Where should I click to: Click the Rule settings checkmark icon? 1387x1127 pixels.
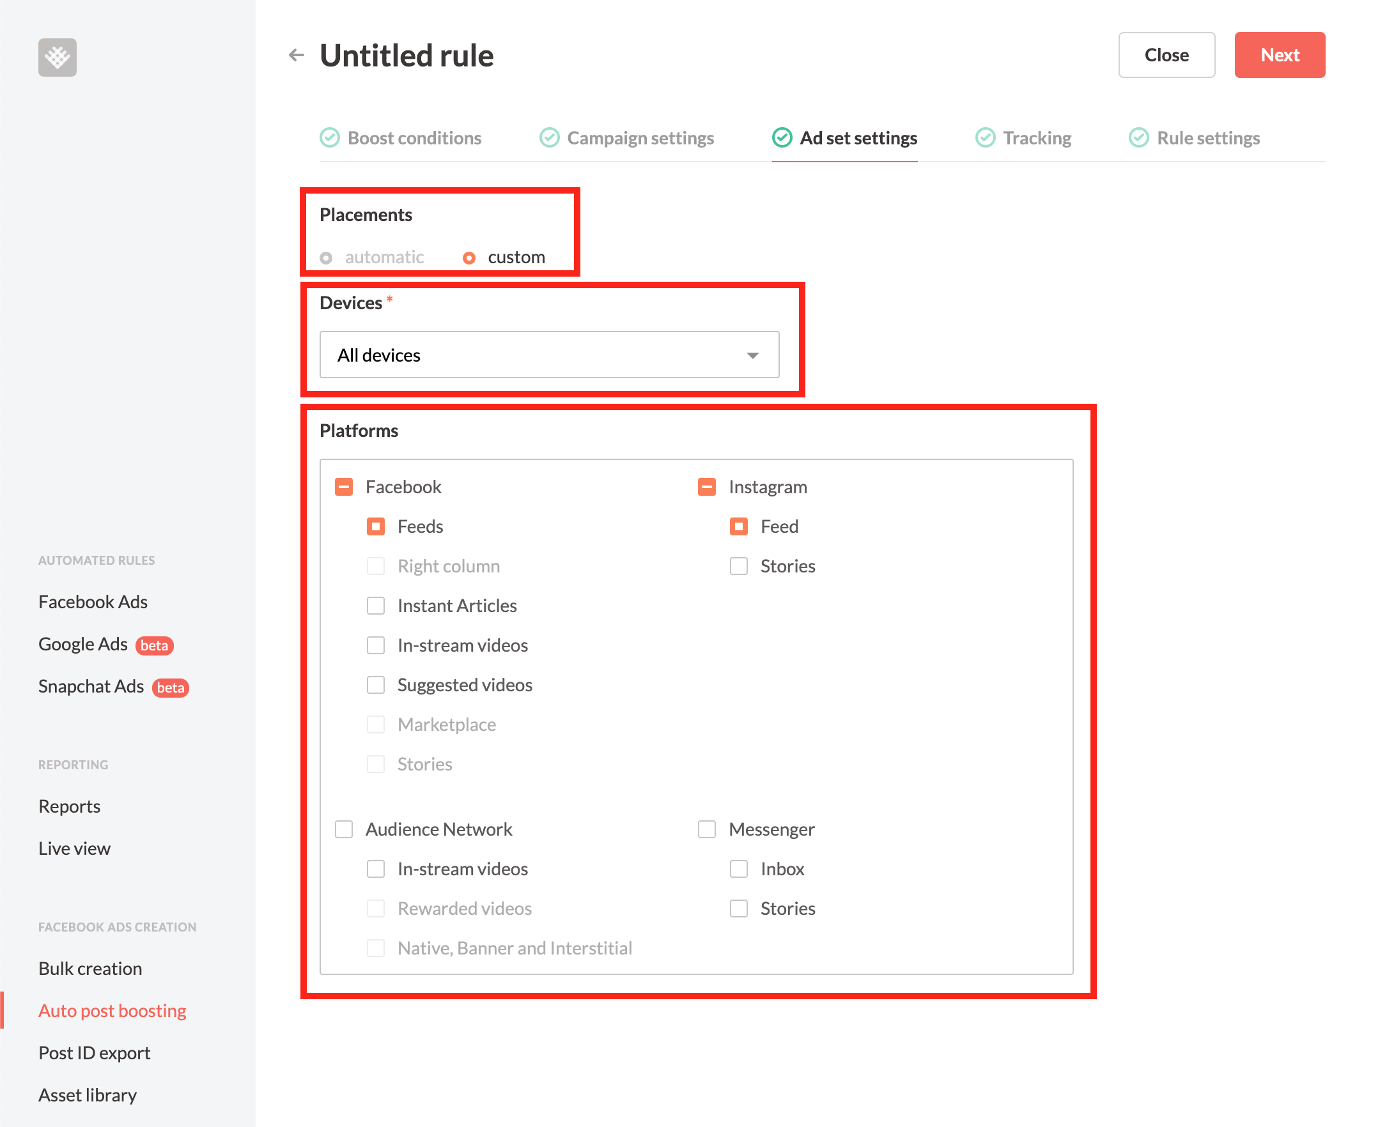coord(1136,138)
